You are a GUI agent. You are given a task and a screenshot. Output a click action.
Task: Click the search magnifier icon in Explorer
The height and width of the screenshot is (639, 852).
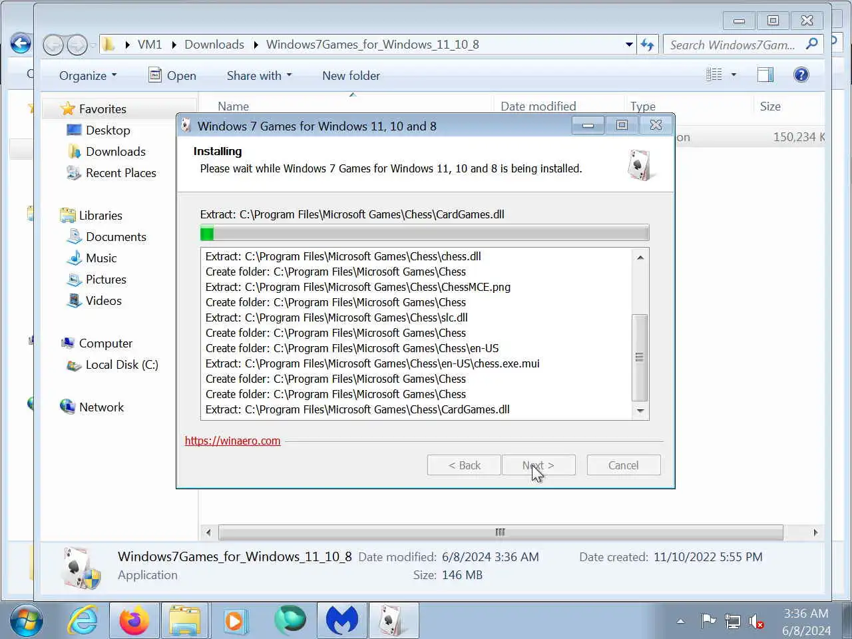pos(811,44)
